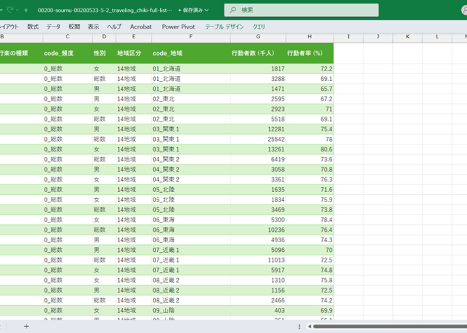The width and height of the screenshot is (467, 333).
Task: Select 08_近畿2 cell in the 2466 row
Action: [191, 300]
